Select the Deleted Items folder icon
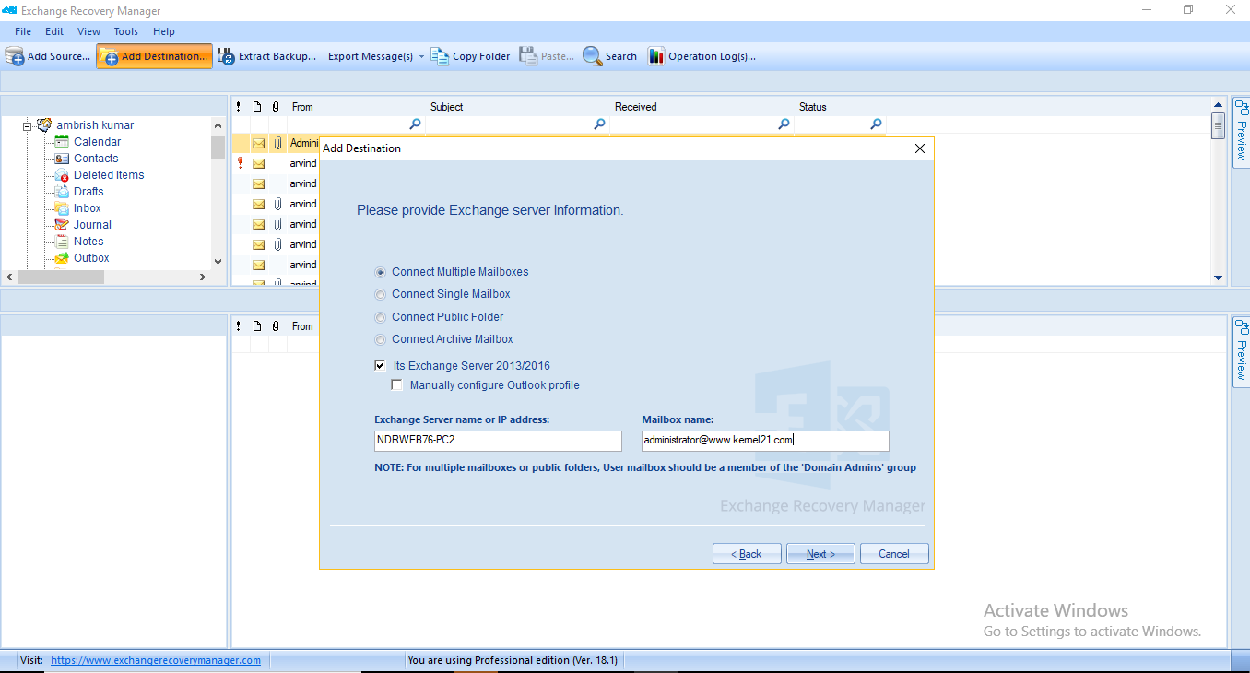 tap(62, 175)
